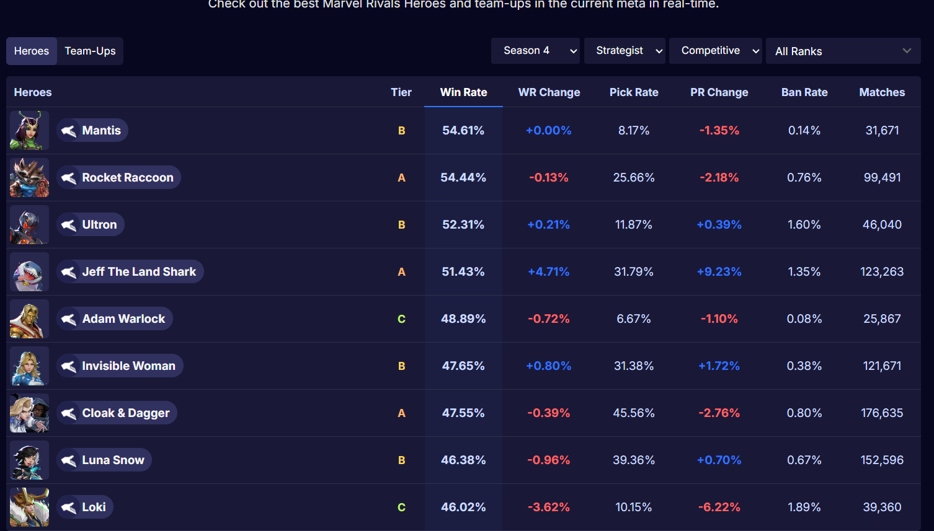
Task: Open the Jeff The Land Shark link
Action: point(130,271)
